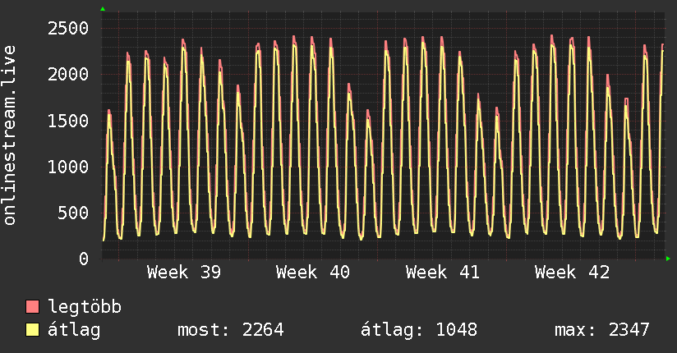
Task: Click the 2000 y-axis value
Action: click(68, 74)
